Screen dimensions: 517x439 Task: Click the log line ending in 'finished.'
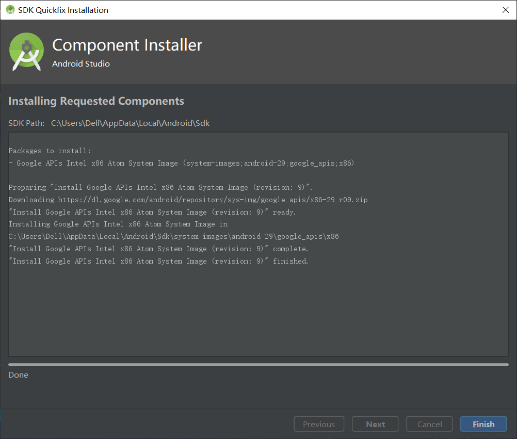click(158, 261)
